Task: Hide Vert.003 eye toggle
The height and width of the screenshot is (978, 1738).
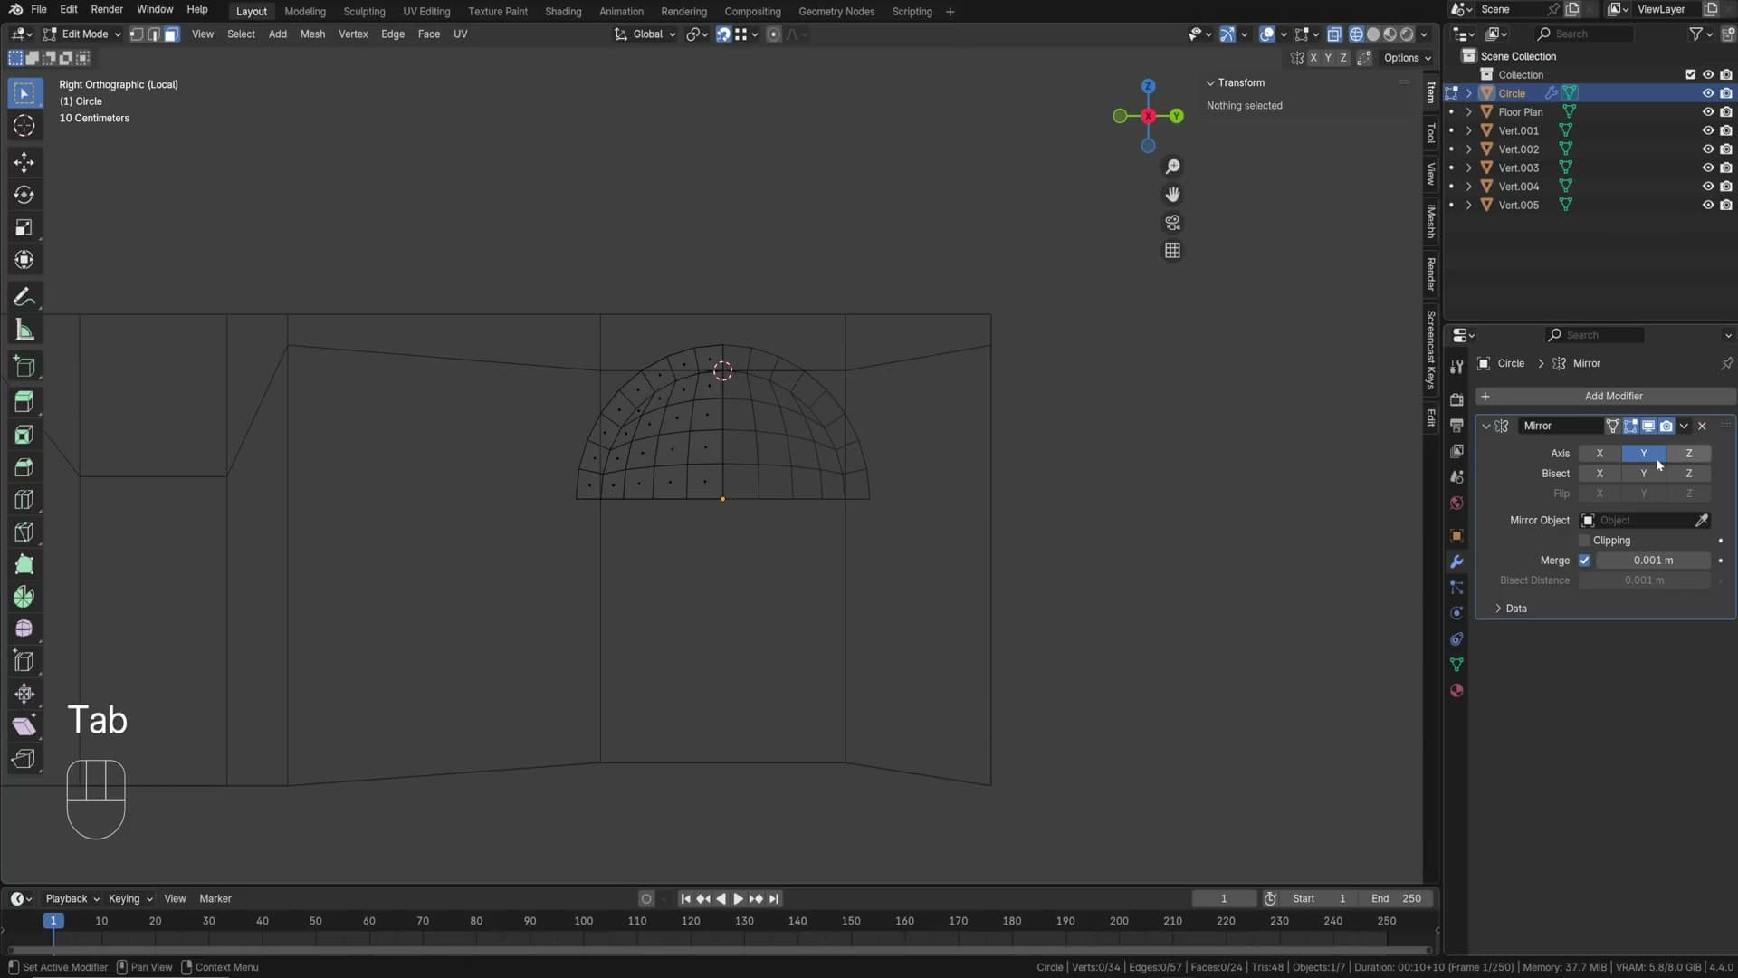Action: click(1708, 168)
